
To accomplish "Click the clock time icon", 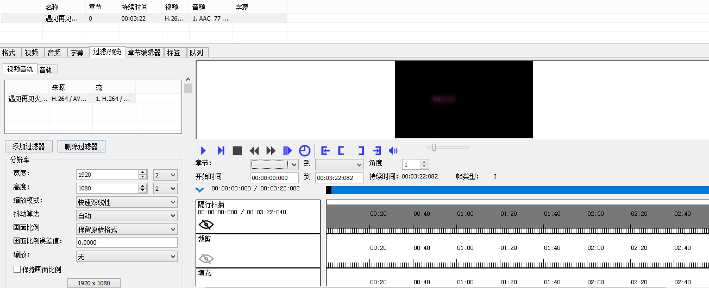I will click(305, 151).
